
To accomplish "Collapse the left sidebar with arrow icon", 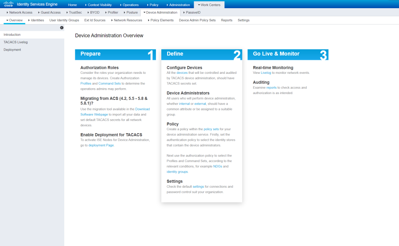I will 62,28.
